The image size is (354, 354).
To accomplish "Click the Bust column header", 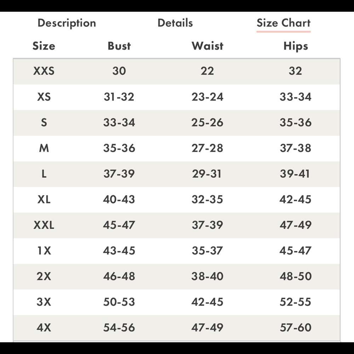I will [x=119, y=46].
